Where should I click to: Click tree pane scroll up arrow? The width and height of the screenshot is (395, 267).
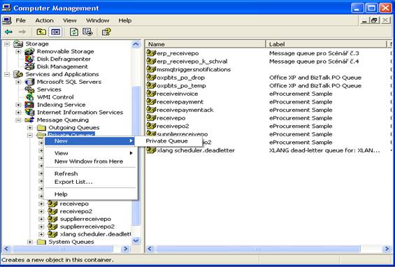(136, 44)
